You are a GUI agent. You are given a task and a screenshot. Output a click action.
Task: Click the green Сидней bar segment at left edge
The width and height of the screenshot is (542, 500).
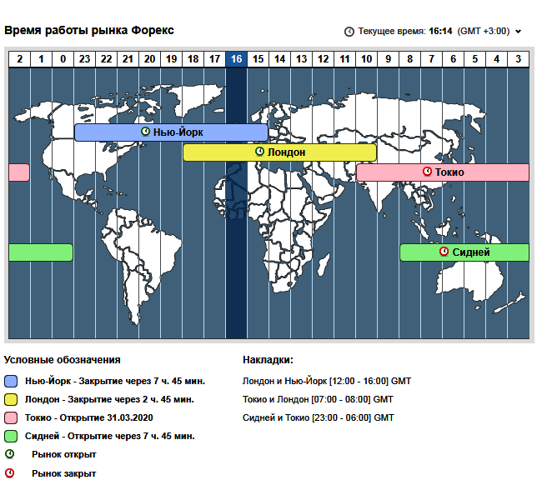click(x=40, y=252)
